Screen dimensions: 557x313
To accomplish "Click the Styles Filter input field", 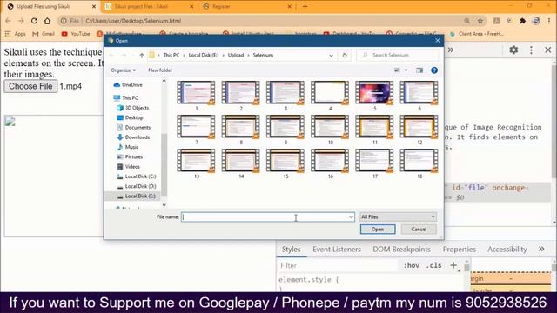I will coord(338,265).
